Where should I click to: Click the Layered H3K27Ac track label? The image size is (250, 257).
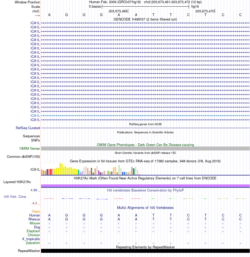click(17, 182)
